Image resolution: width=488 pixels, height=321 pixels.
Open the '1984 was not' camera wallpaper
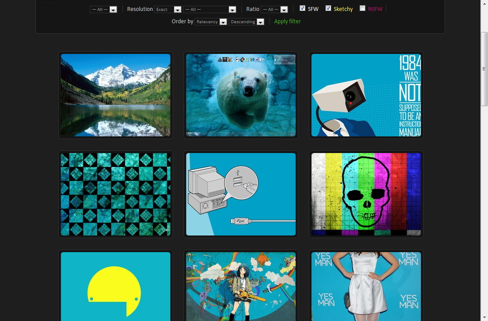click(366, 95)
